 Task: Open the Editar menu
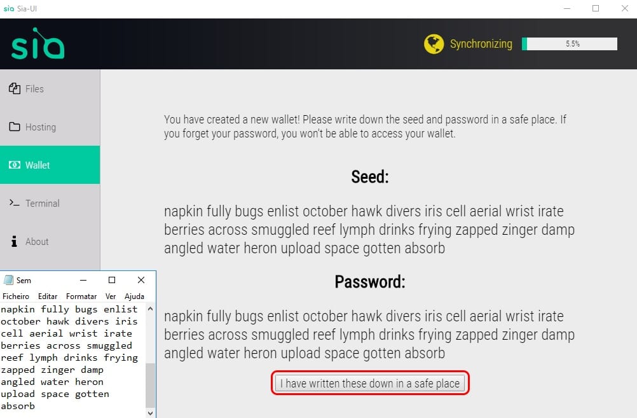[48, 296]
